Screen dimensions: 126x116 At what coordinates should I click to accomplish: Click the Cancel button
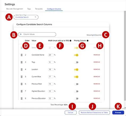pyautogui.click(x=70, y=113)
